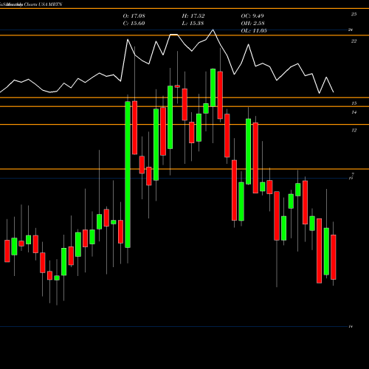Click the 'H: 17.52' high value
This screenshot has width=369, height=369.
(x=193, y=16)
